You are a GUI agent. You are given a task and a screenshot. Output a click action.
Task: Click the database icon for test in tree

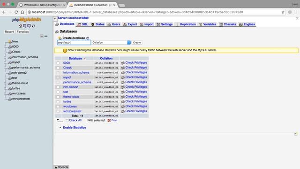tap(10, 78)
